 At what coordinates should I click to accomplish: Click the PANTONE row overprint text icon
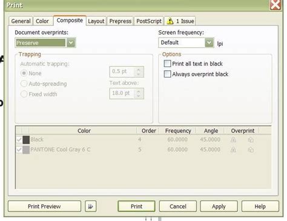point(233,150)
